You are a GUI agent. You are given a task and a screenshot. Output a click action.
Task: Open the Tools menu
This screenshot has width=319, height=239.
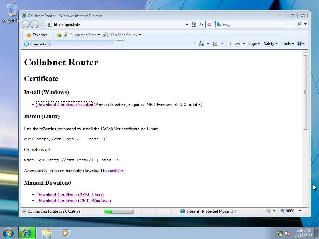(288, 44)
